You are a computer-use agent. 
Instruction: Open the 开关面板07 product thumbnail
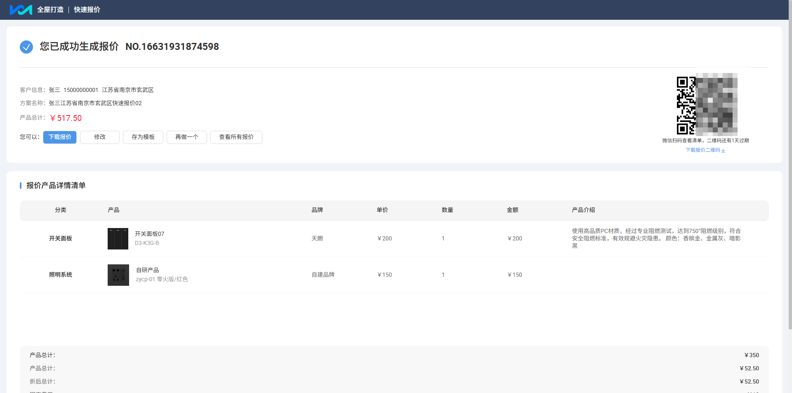(118, 239)
